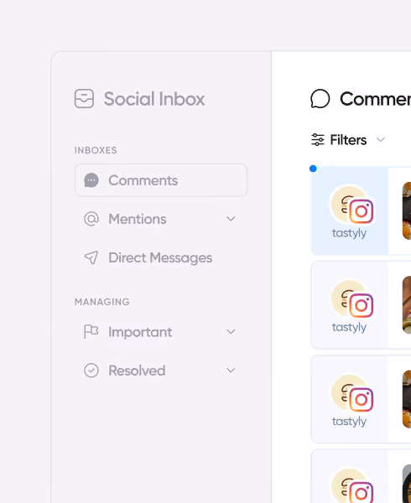Open the Important section
Screen dimensions: 411x503
(161, 332)
